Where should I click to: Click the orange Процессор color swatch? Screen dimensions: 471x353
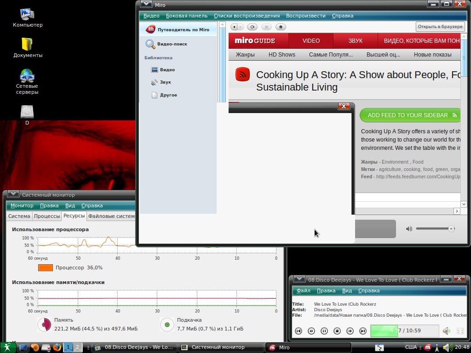[x=46, y=268]
